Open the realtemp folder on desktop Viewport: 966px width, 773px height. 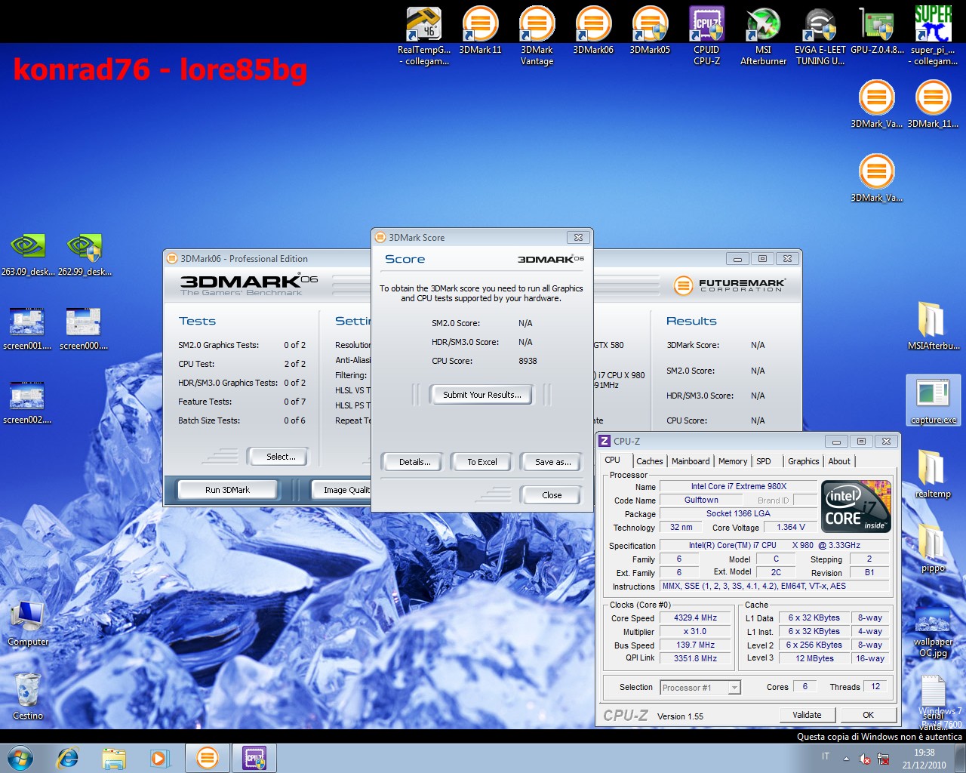pos(933,473)
